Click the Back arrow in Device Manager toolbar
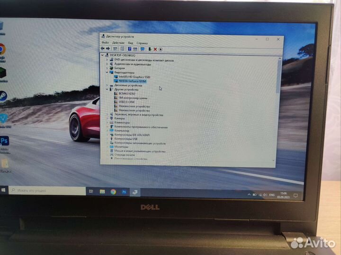The image size is (341, 255). 103,49
